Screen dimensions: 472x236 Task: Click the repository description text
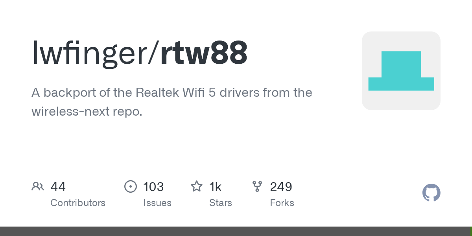pyautogui.click(x=172, y=102)
